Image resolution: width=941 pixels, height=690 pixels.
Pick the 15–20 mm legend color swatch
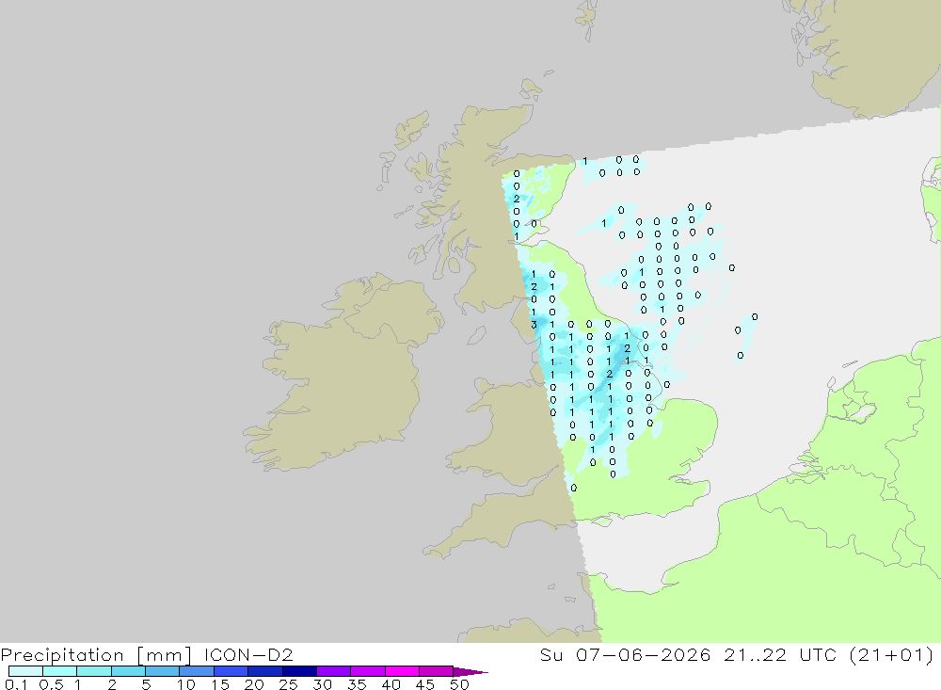[x=231, y=671]
